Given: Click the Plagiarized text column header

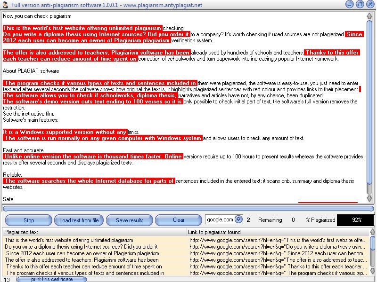Looking at the screenshot, I should point(94,232).
